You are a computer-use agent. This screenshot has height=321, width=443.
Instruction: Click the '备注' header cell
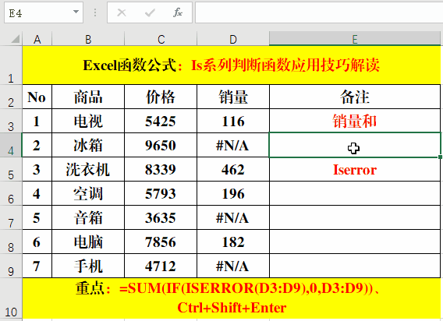[355, 97]
